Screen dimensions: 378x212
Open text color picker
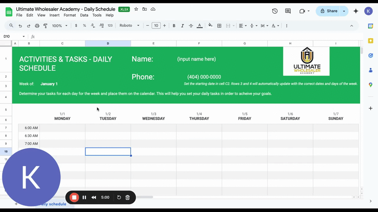(200, 26)
